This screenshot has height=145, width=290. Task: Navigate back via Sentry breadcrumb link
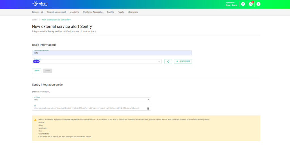click(x=35, y=20)
